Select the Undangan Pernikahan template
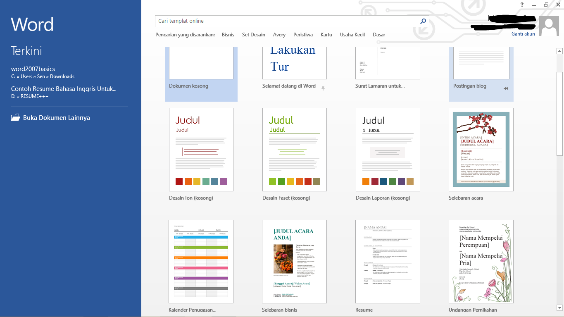This screenshot has width=564, height=317. pos(481,262)
